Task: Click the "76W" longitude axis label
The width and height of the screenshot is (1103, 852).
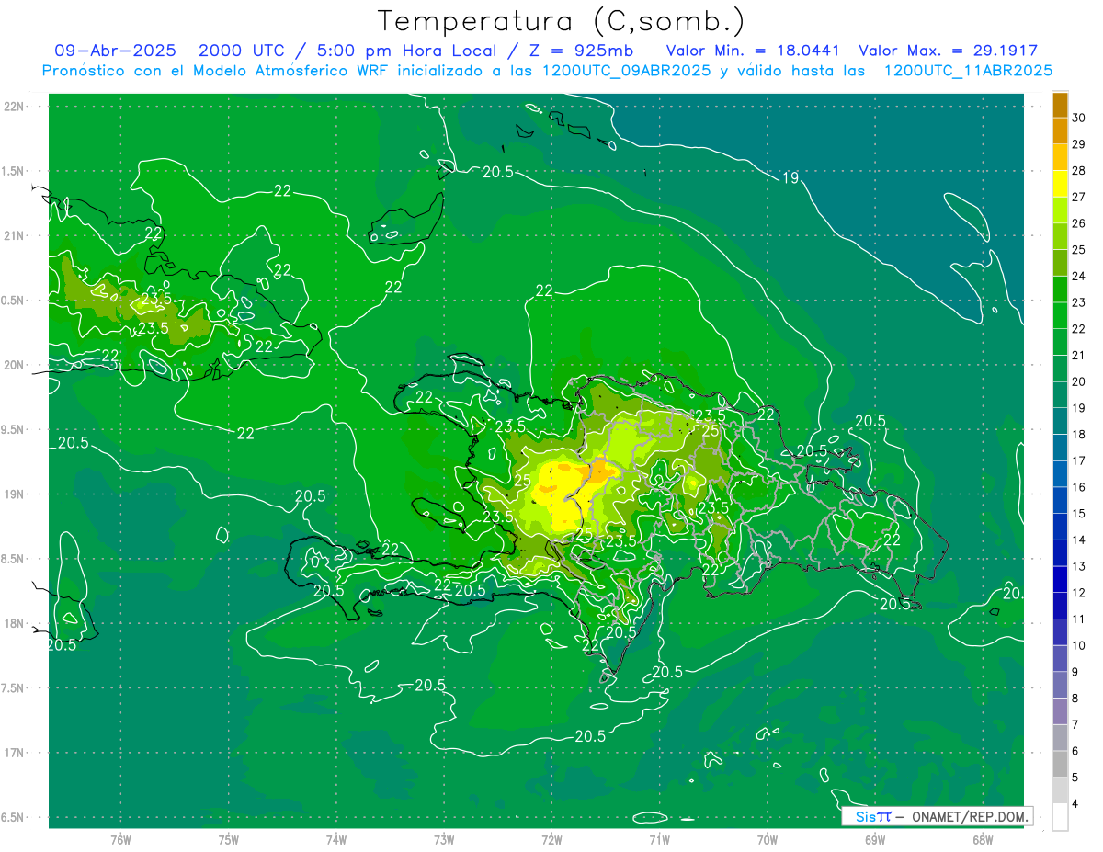Action: tap(120, 840)
